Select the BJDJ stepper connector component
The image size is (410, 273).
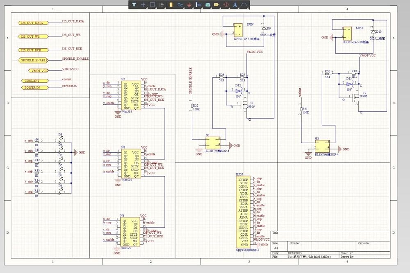(244, 212)
